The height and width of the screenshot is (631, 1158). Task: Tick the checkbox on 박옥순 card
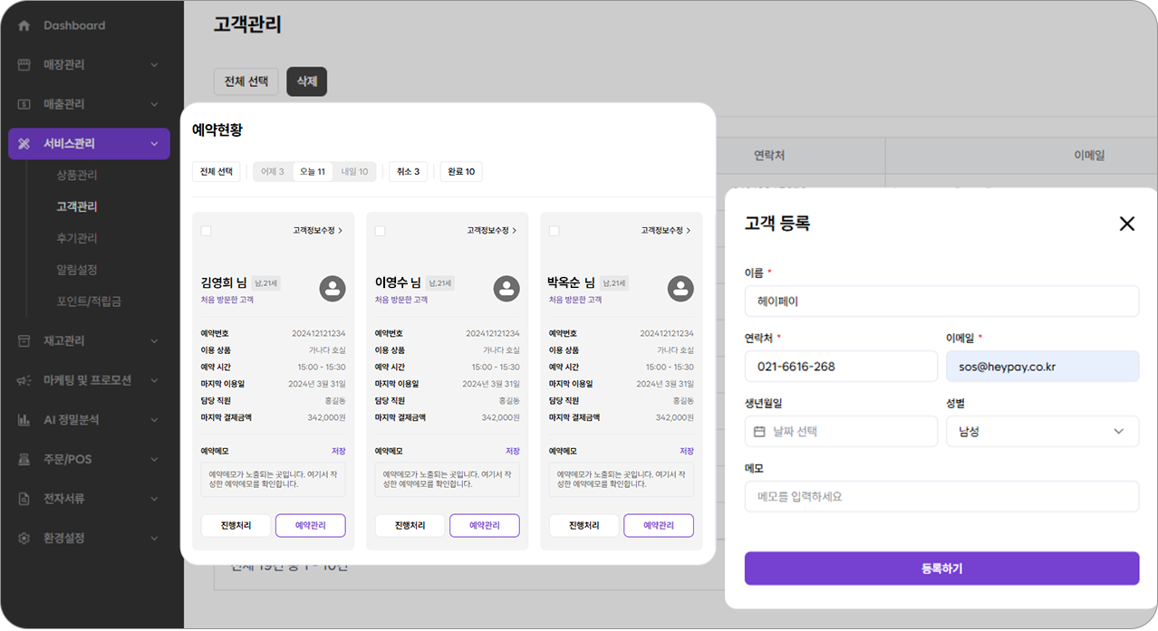[555, 231]
